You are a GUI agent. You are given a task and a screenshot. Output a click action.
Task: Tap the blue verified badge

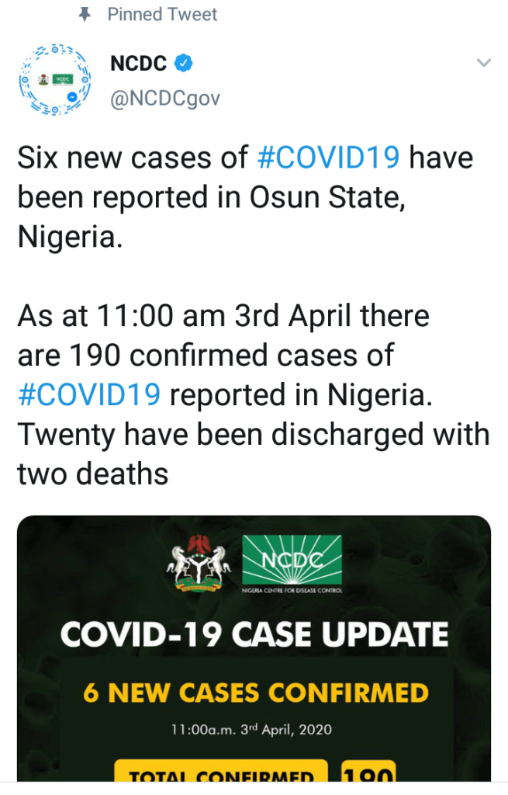183,64
